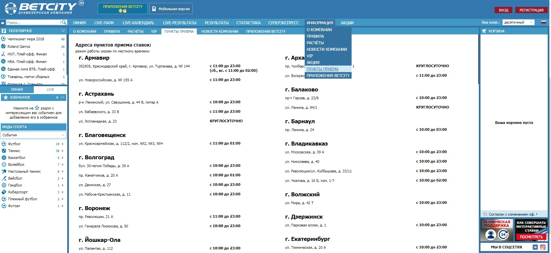The width and height of the screenshot is (551, 253).
Task: Click the Волейбол sport icon in sports list
Action: tap(4, 165)
